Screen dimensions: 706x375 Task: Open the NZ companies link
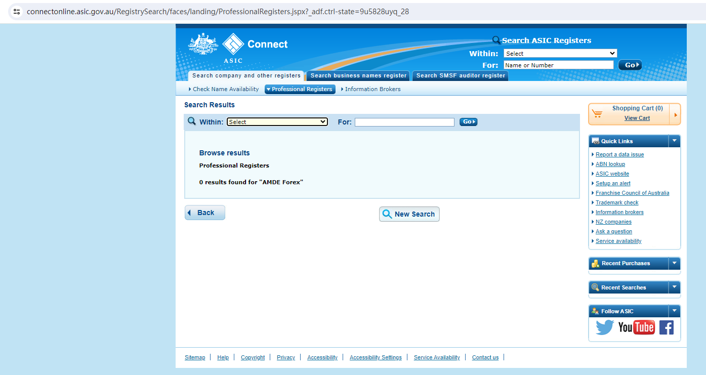[613, 222]
